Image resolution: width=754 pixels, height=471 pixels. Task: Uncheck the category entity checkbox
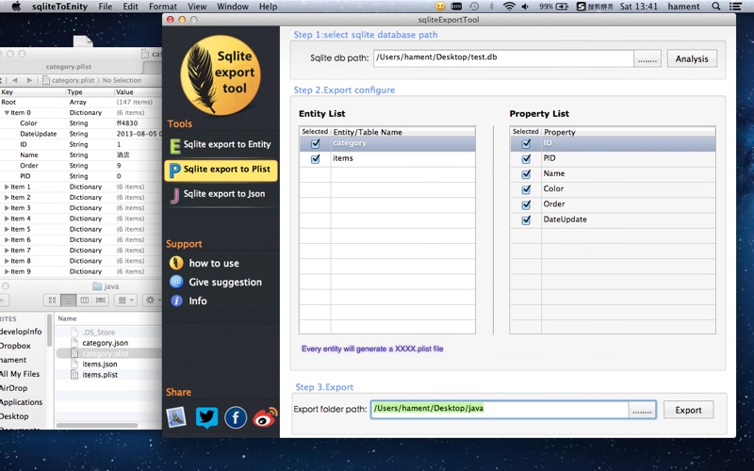tap(316, 144)
